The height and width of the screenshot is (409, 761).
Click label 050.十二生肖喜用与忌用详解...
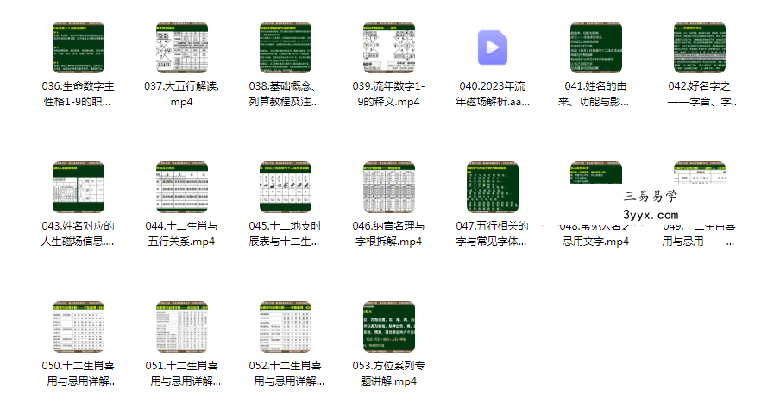click(x=79, y=373)
